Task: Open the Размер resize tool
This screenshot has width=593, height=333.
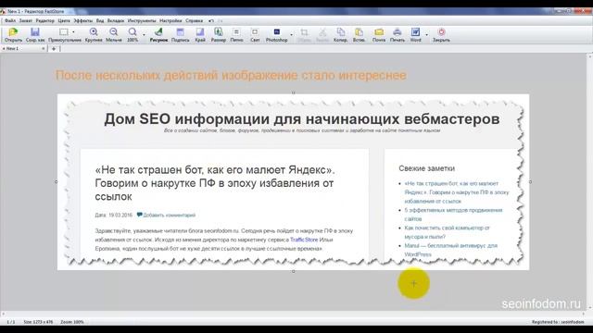Action: click(x=219, y=35)
